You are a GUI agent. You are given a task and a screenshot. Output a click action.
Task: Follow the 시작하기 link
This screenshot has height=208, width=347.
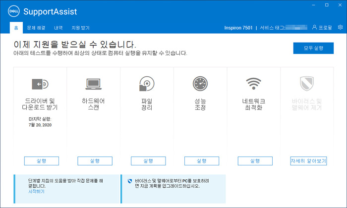pos(36,191)
